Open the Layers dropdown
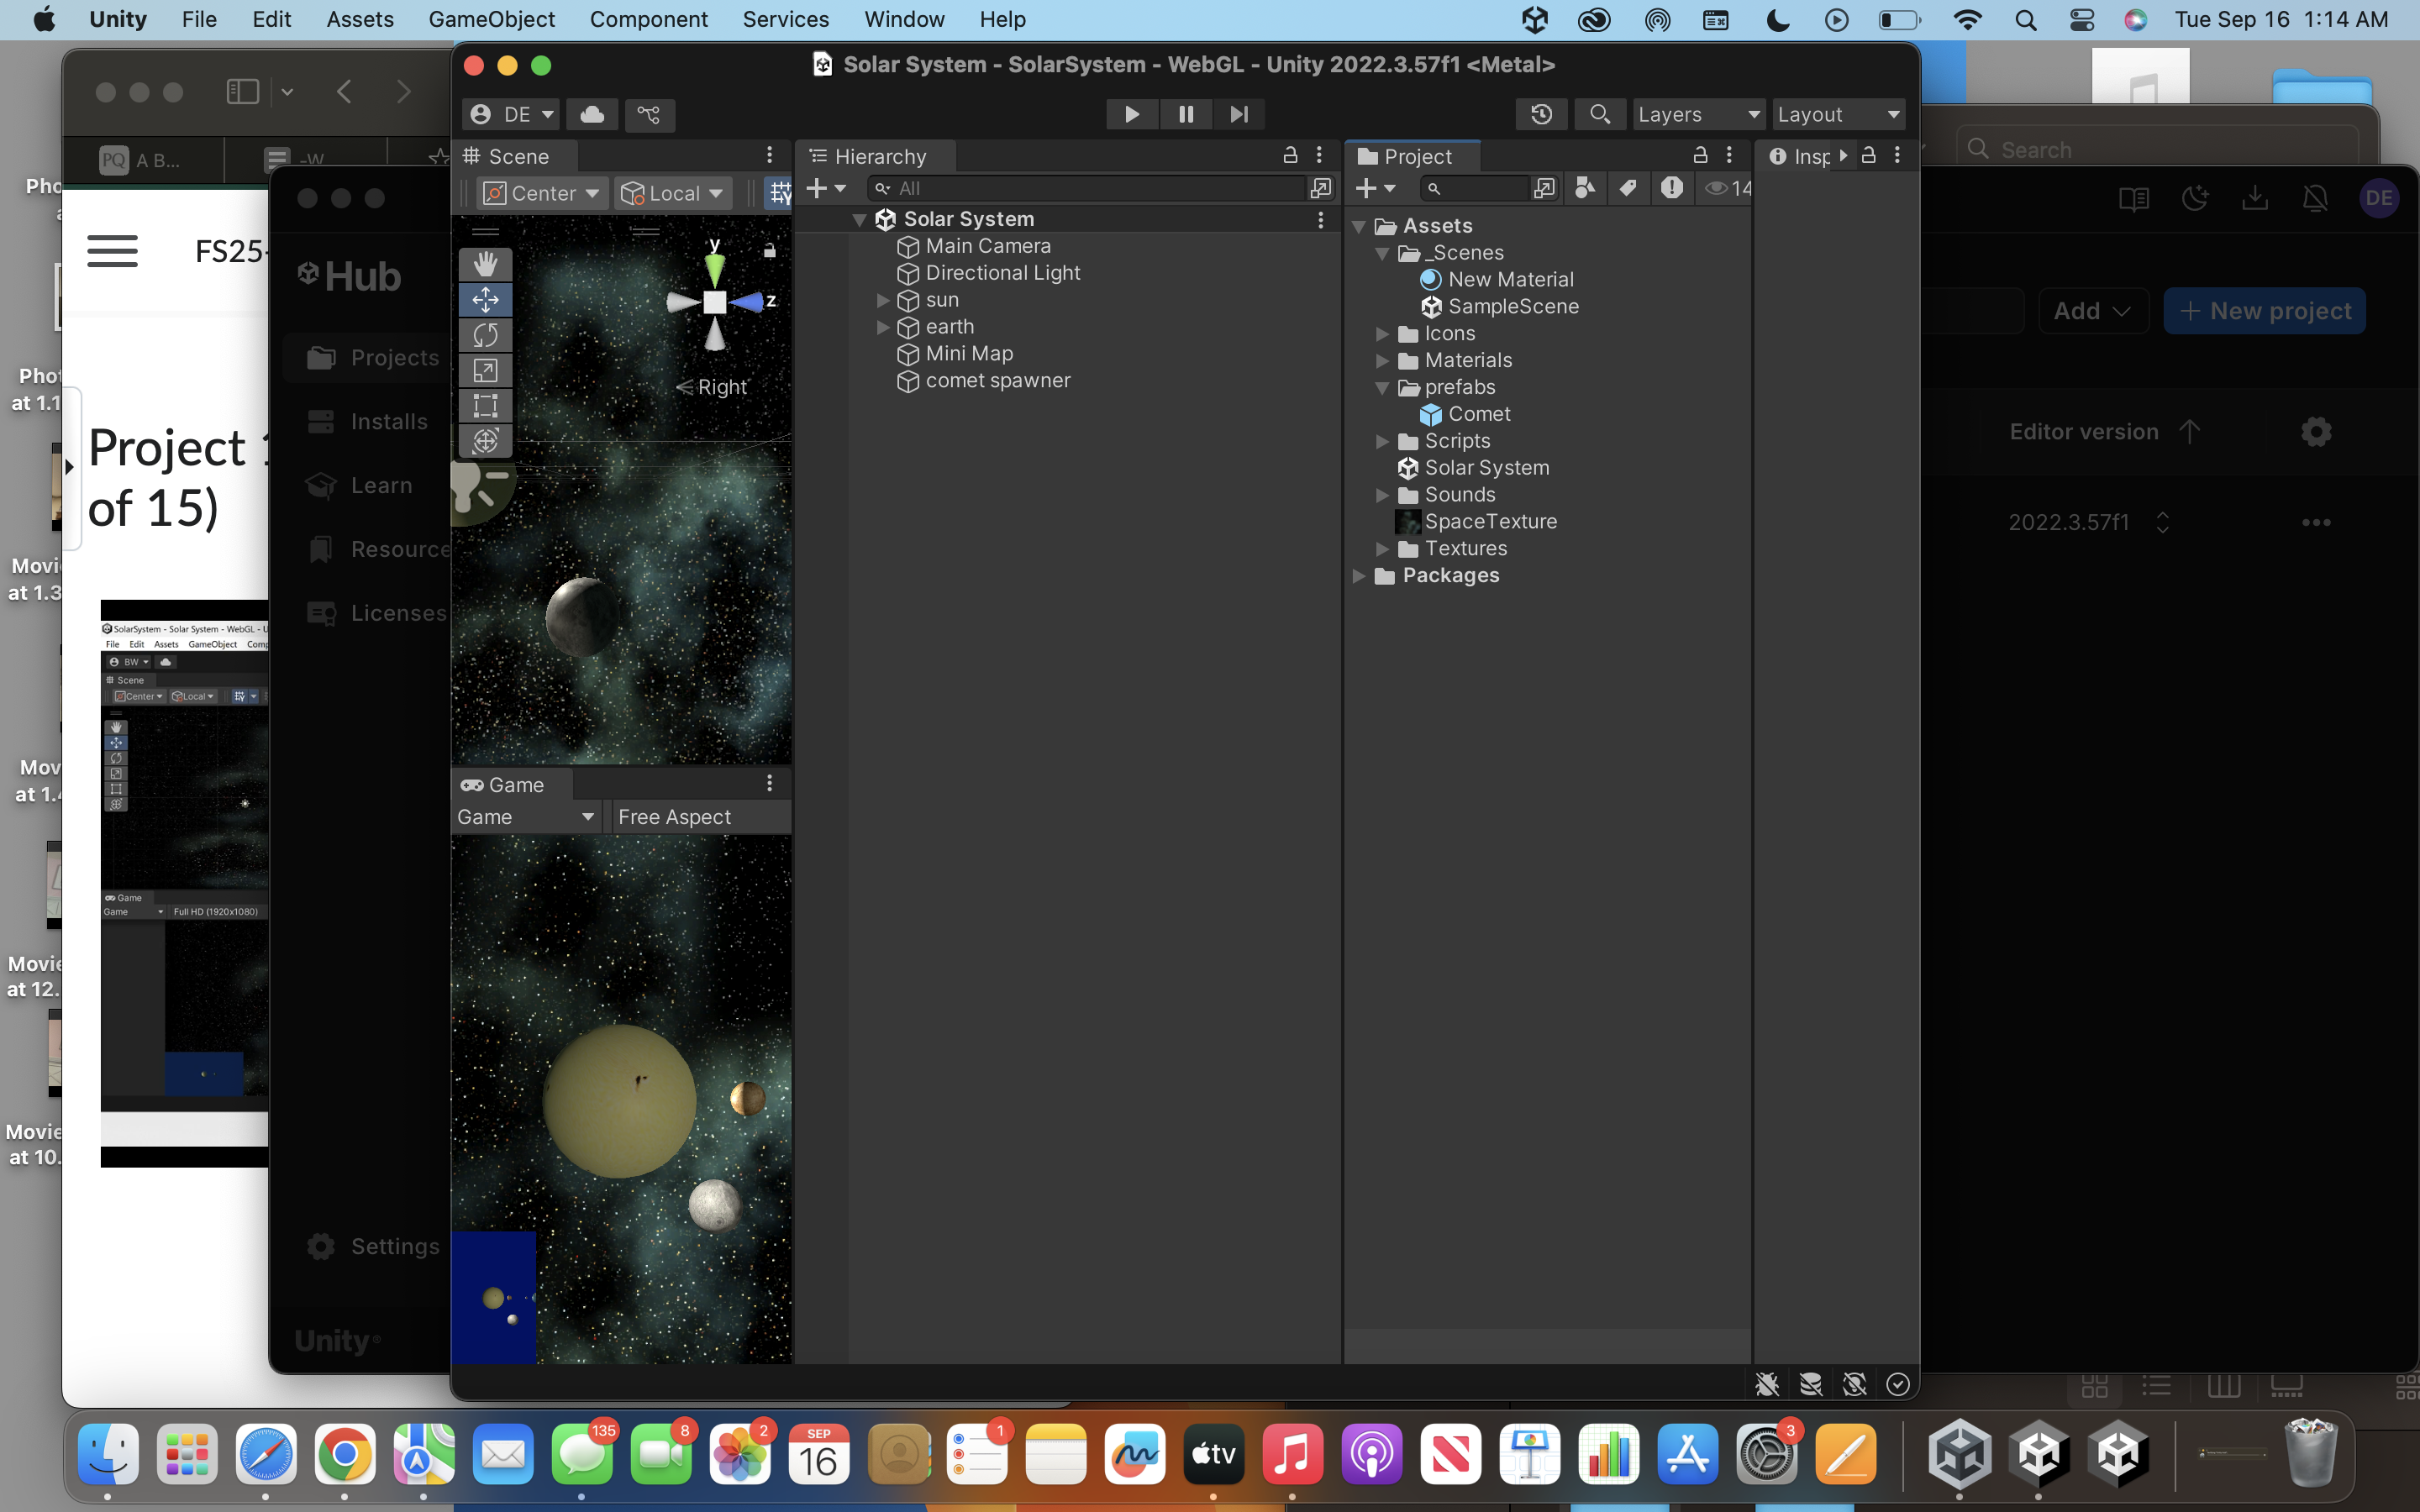 tap(1697, 114)
